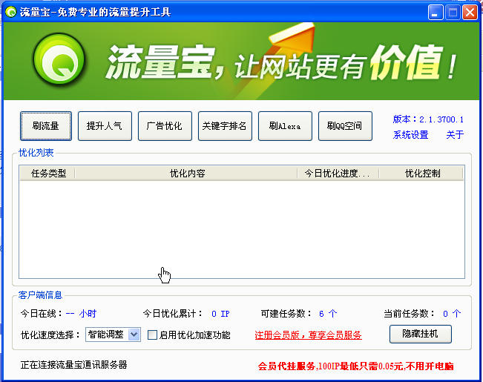This screenshot has width=483, height=382.
Task: Open the 提升人气 function
Action: point(105,126)
